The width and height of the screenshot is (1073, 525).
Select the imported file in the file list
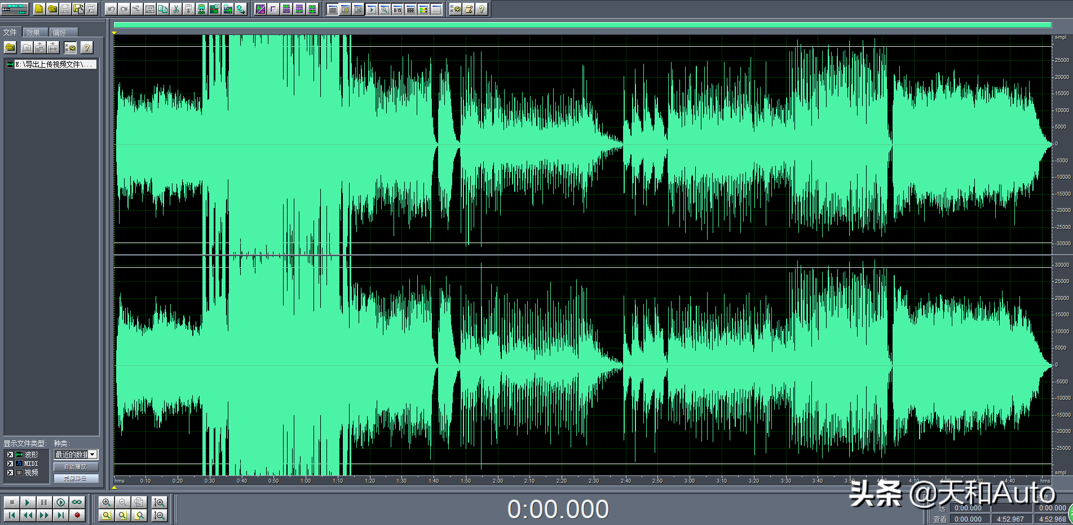(x=51, y=64)
